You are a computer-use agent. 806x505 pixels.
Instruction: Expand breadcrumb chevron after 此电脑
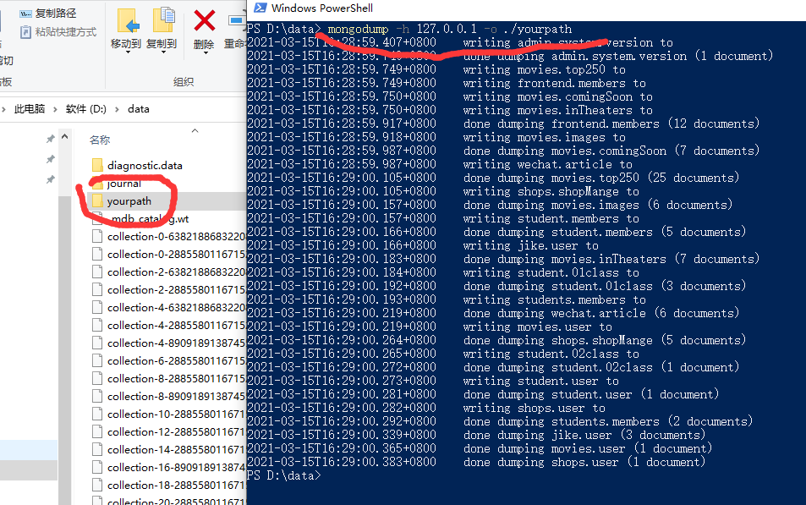55,109
